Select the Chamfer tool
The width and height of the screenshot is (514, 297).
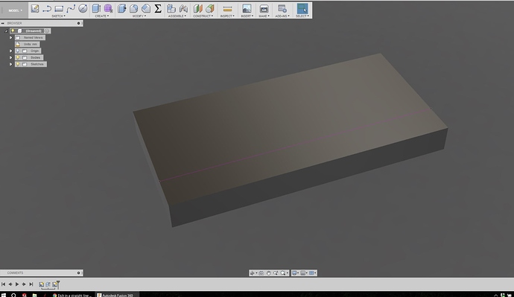click(x=146, y=8)
